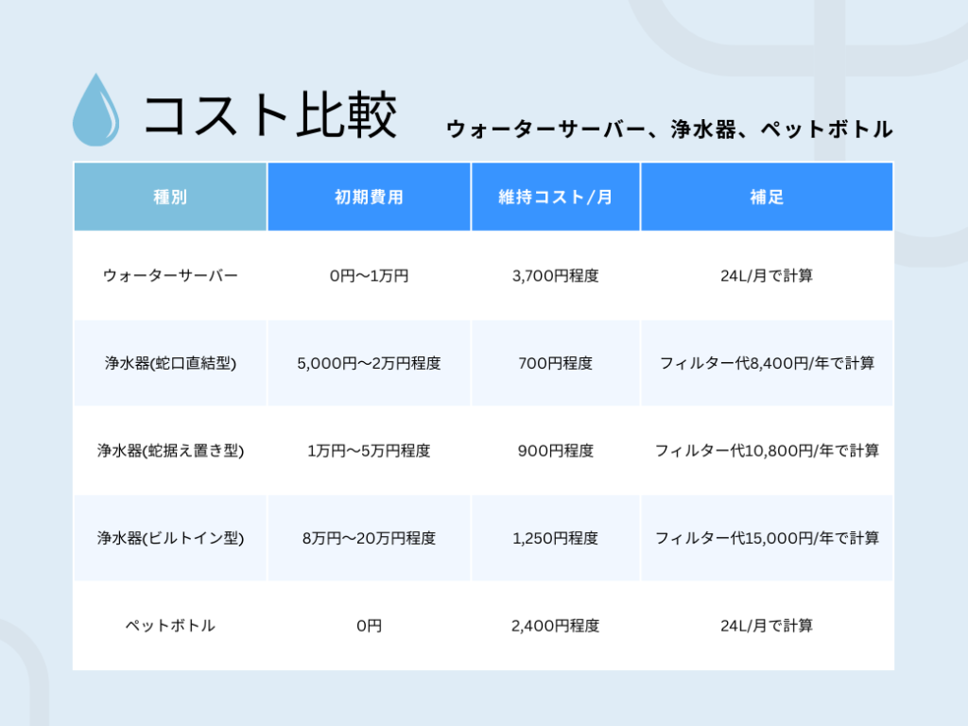Screen dimensions: 968x726
Task: Click the フィルター代10,800円/年で計算 cell
Action: coord(767,451)
